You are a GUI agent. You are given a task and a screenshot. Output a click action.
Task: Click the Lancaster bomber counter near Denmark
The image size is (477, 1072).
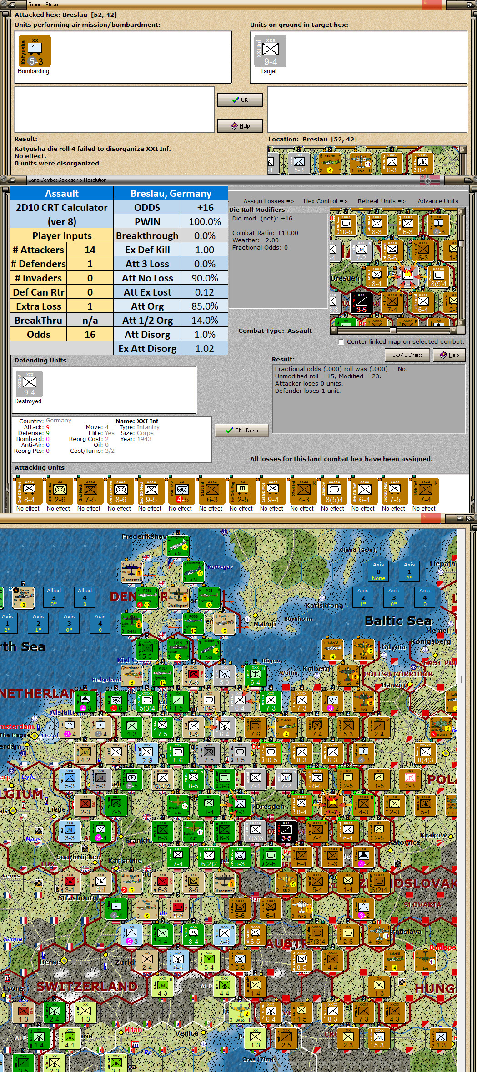click(131, 572)
